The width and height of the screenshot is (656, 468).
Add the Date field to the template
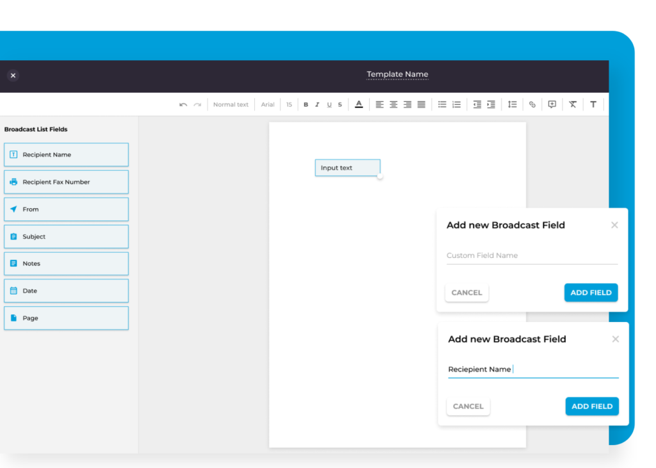pos(66,291)
